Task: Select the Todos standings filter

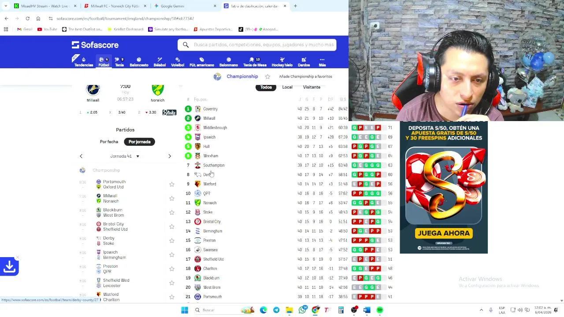Action: [x=266, y=87]
